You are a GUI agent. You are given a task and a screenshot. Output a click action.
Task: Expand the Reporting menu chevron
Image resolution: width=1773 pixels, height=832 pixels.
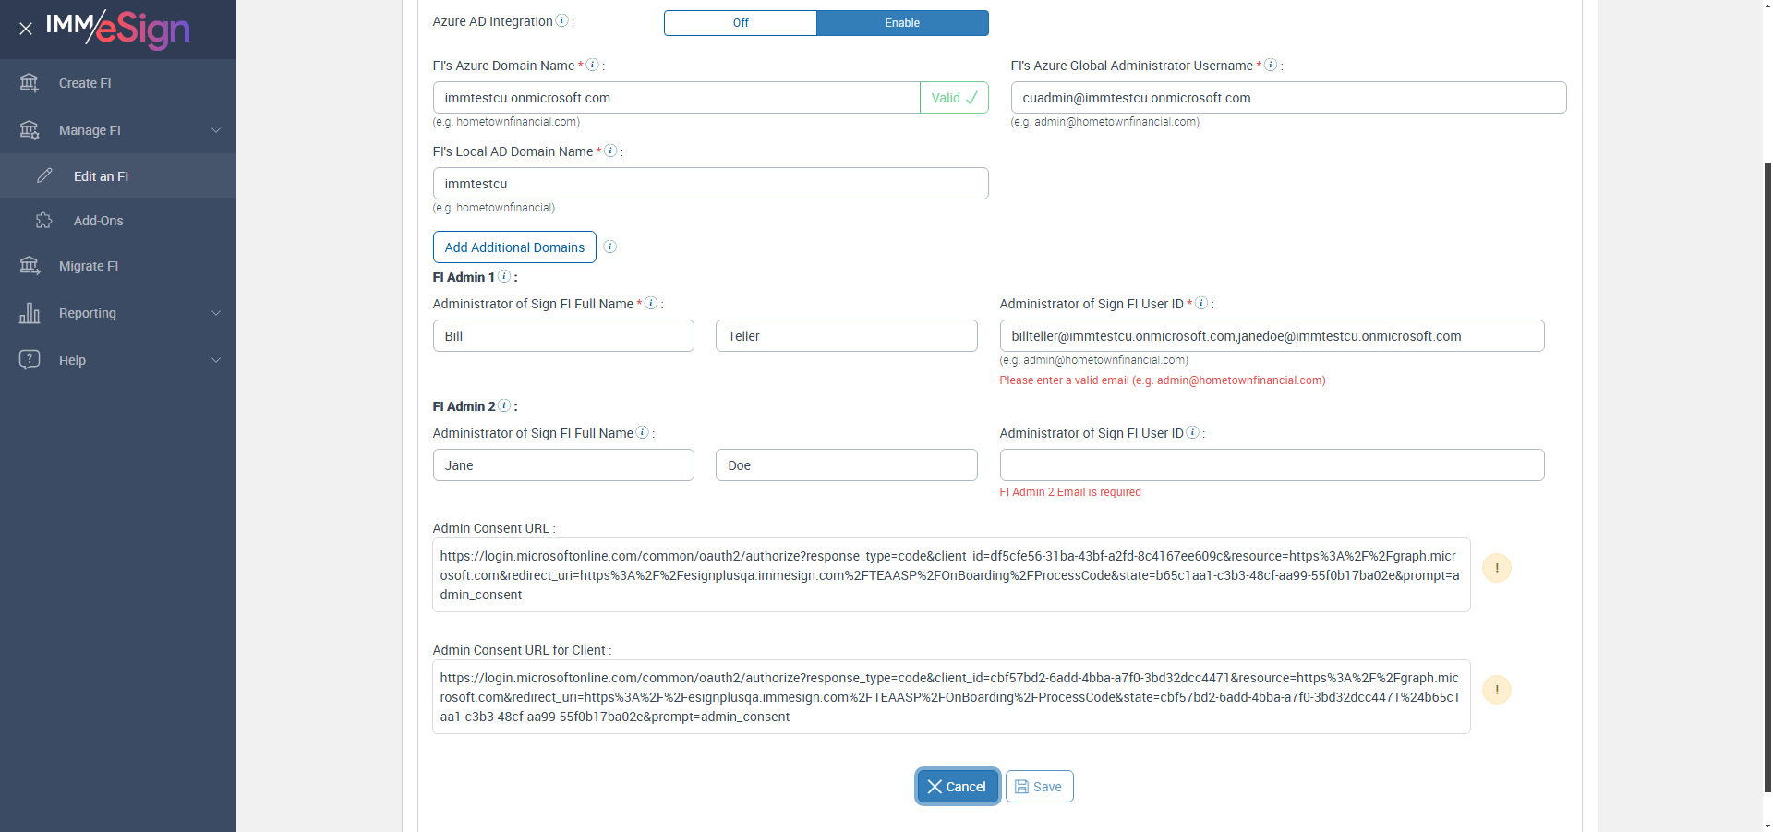pyautogui.click(x=216, y=313)
